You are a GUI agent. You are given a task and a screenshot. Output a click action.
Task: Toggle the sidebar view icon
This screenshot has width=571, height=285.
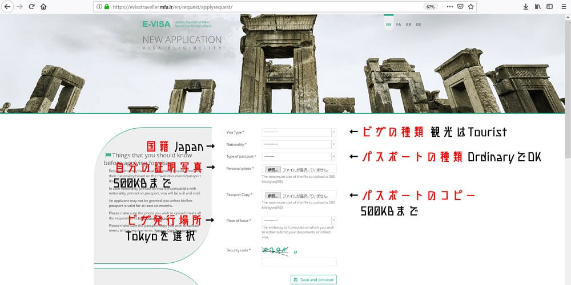tap(549, 6)
